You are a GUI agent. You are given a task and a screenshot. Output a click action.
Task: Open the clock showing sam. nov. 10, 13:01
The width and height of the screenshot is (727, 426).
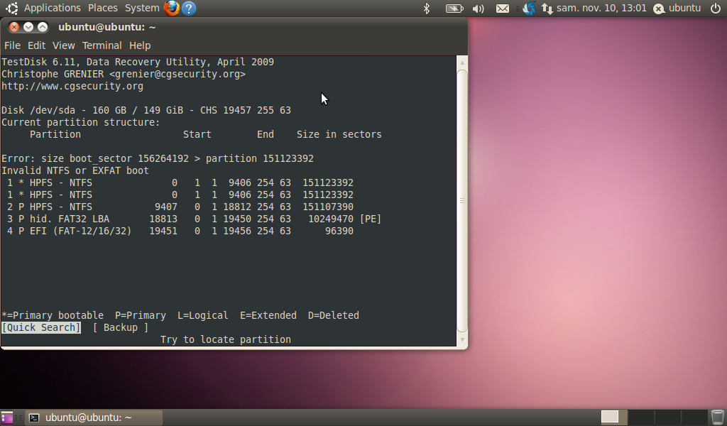601,8
